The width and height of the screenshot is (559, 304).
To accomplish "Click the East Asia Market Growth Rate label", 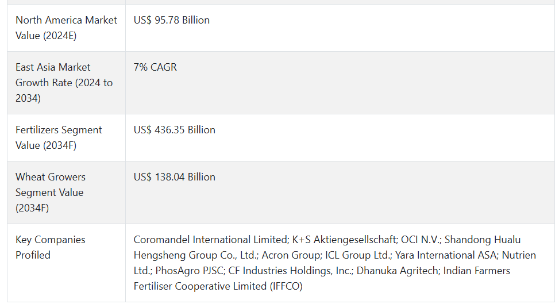I will [x=64, y=82].
